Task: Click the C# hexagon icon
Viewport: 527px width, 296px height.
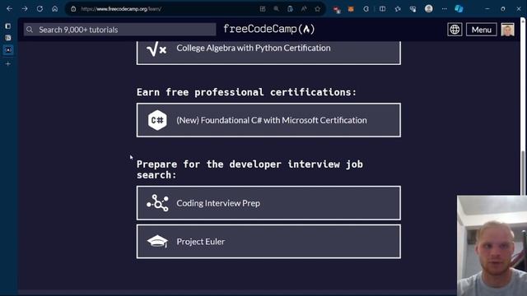Action: (157, 120)
